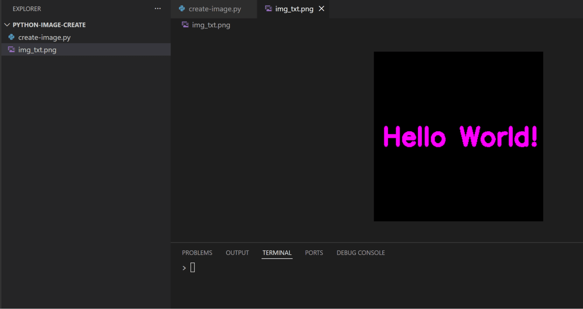This screenshot has height=309, width=583.
Task: Click the image icon on the img_txt.png tab
Action: coord(268,9)
